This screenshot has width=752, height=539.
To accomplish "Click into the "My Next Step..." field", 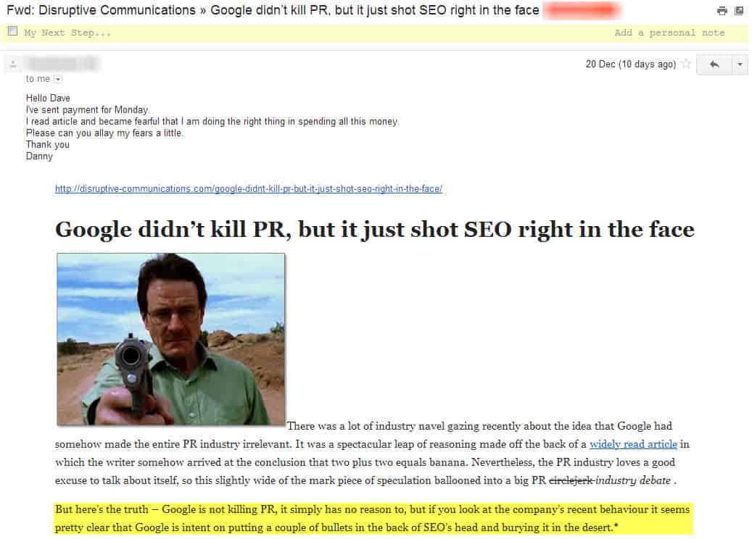I will point(67,33).
